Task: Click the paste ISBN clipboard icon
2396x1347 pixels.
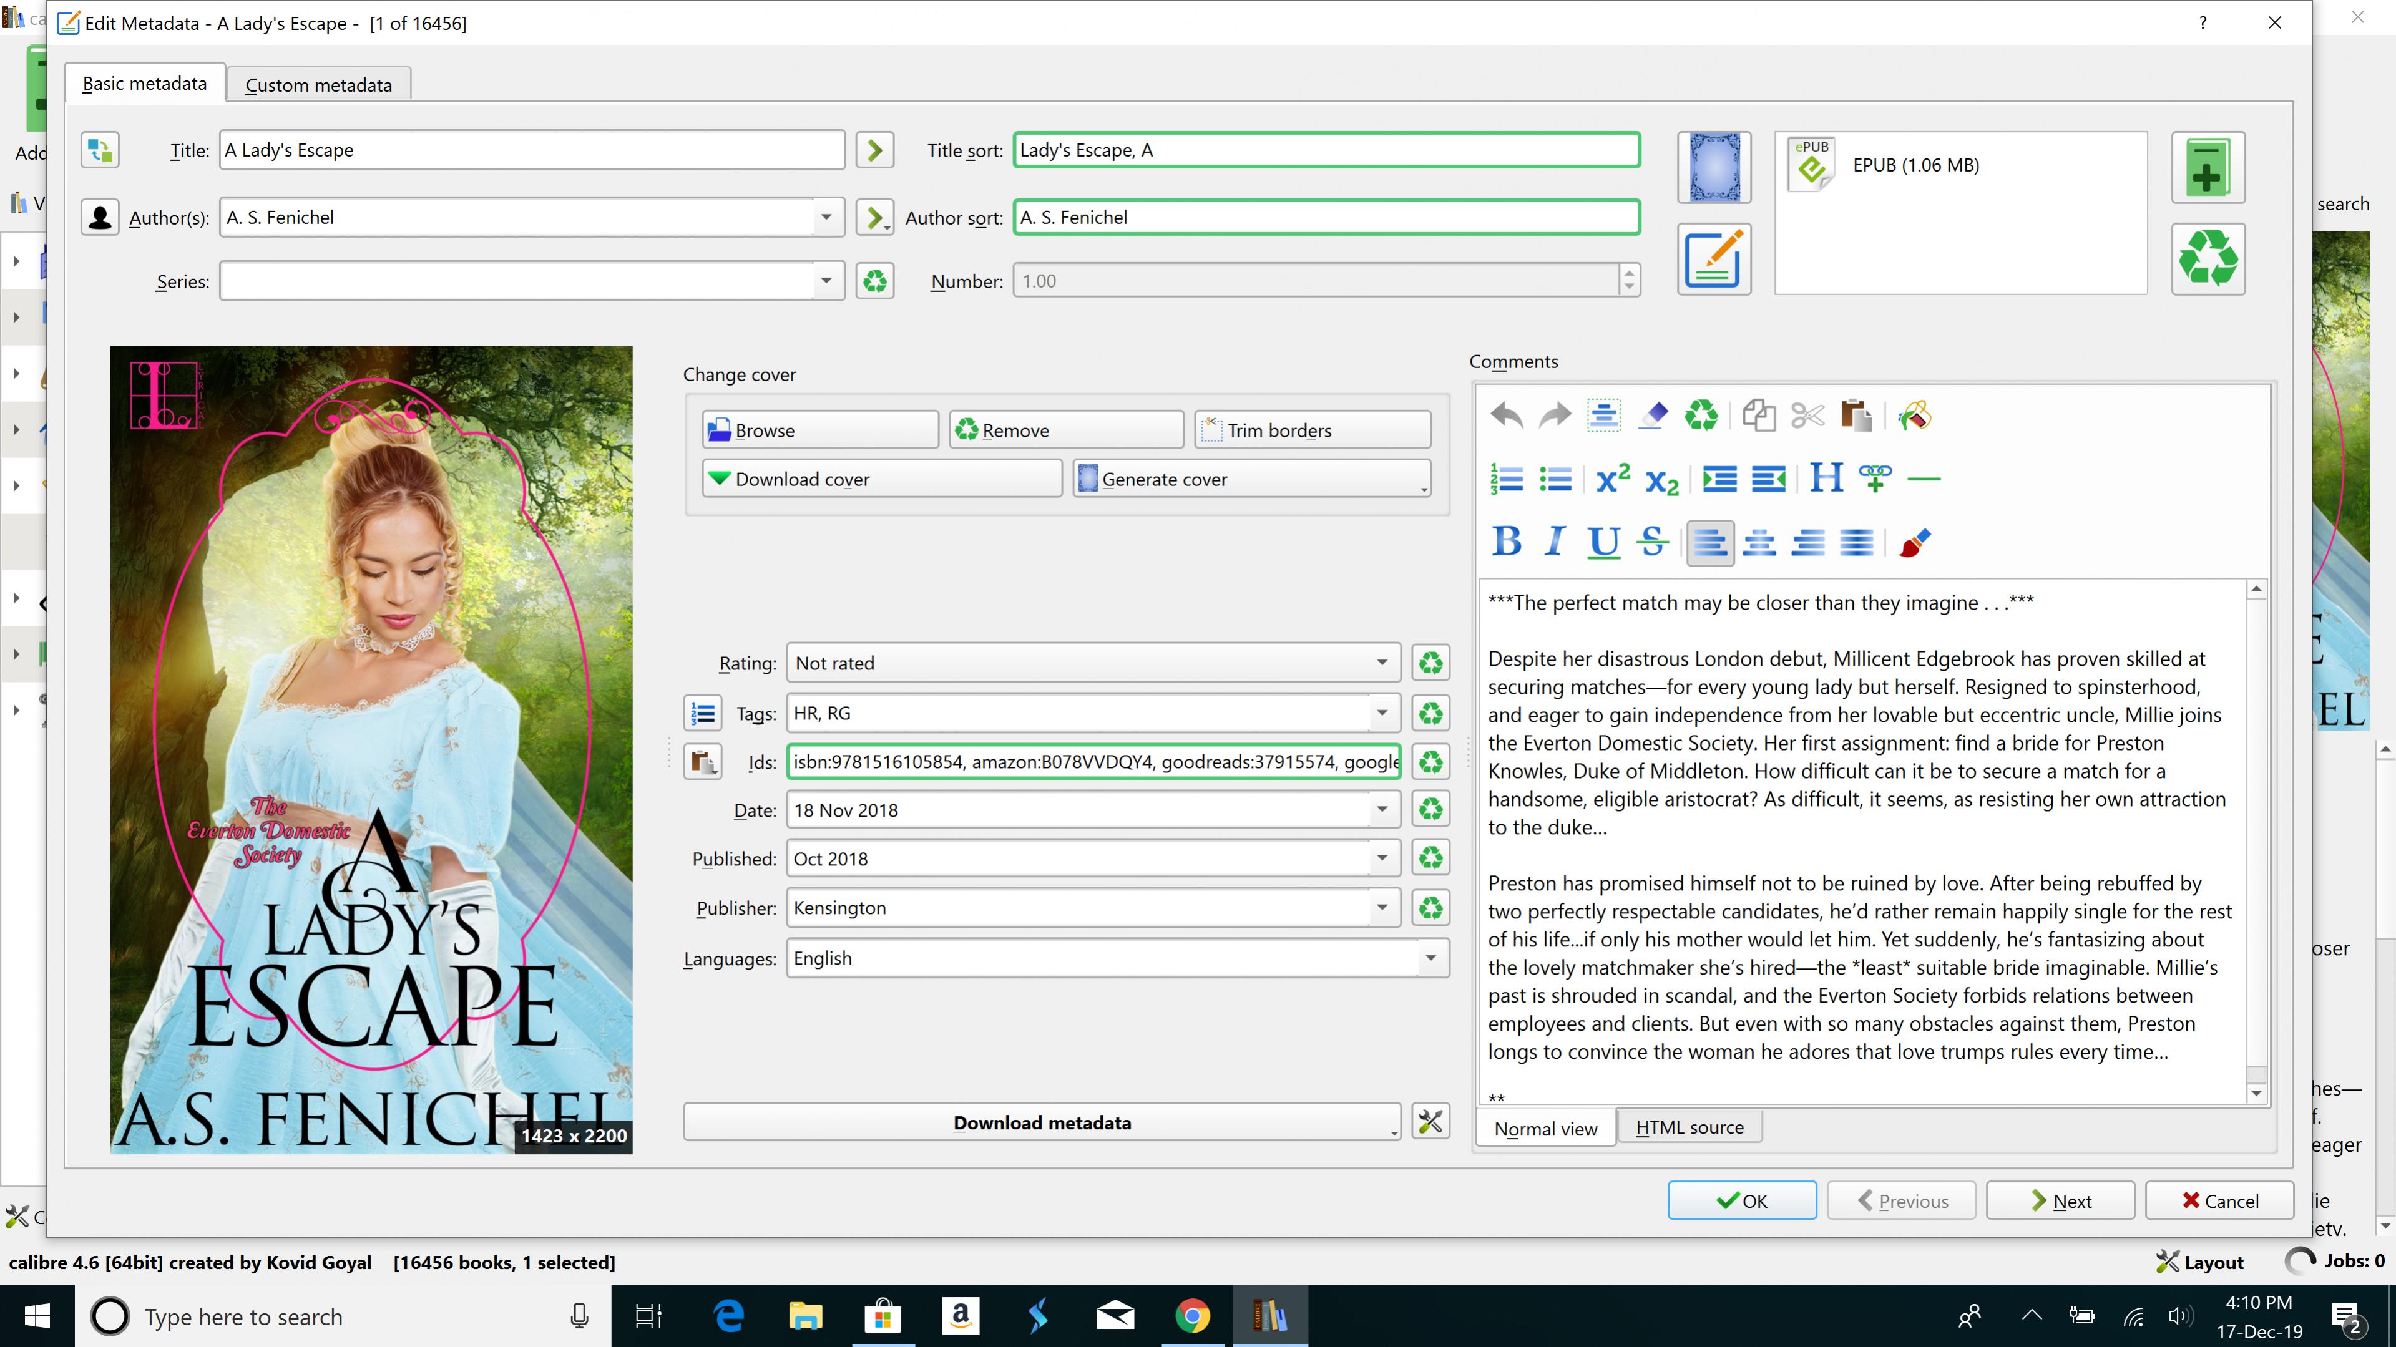Action: pyautogui.click(x=703, y=762)
